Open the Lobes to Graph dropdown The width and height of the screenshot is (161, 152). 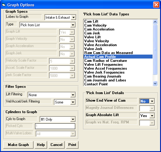coord(73,17)
